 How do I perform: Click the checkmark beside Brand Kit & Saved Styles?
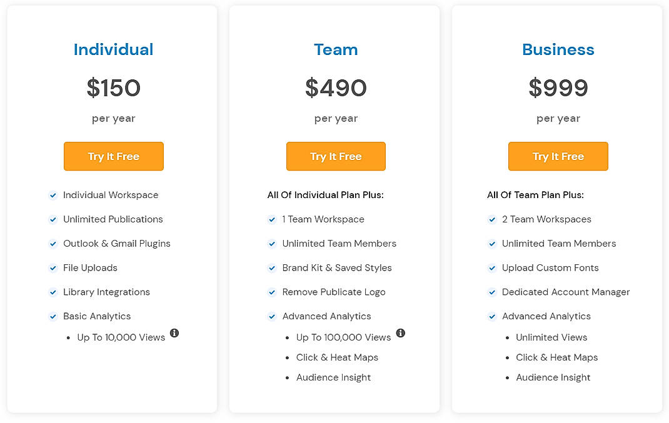pyautogui.click(x=273, y=267)
